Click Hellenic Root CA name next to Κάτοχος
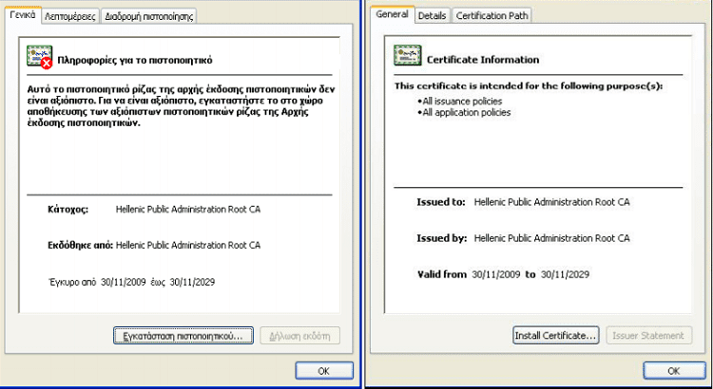This screenshot has height=389, width=713. click(188, 210)
